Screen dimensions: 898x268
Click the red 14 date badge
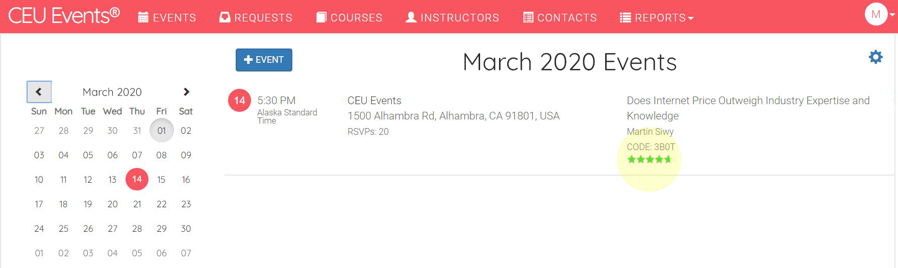coord(239,101)
